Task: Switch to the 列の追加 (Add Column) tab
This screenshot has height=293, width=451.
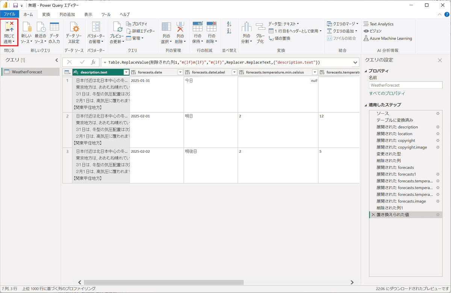Action: [x=67, y=14]
